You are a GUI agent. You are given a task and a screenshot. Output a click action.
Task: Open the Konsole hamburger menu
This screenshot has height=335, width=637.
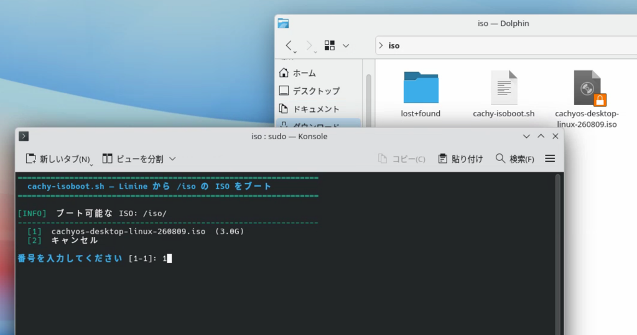click(x=550, y=158)
